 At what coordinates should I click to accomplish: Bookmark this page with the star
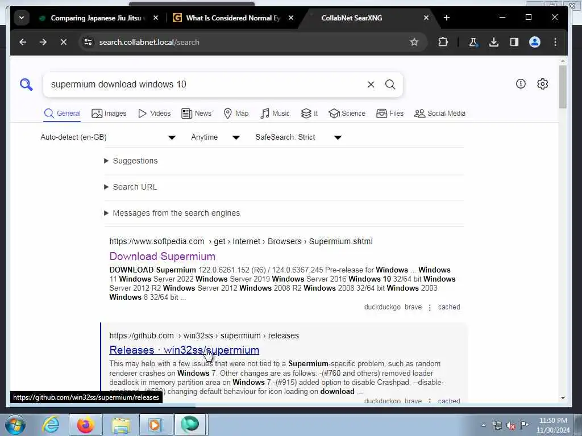click(x=414, y=42)
